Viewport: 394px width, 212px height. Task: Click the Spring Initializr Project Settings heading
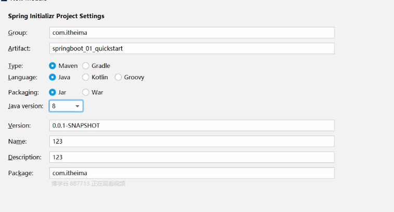[56, 16]
